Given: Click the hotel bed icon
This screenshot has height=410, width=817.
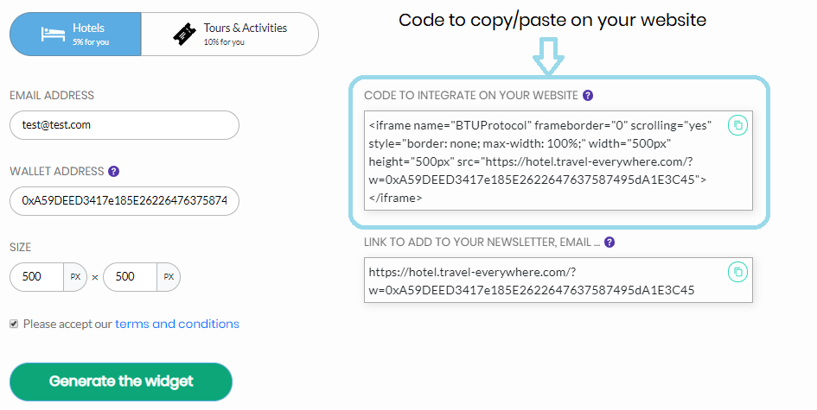Looking at the screenshot, I should coord(53,35).
